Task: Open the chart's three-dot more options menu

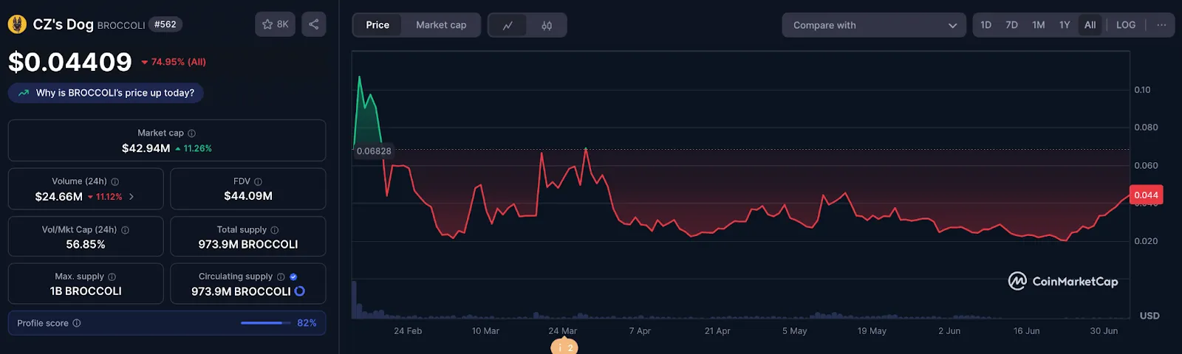Action: (x=1161, y=25)
